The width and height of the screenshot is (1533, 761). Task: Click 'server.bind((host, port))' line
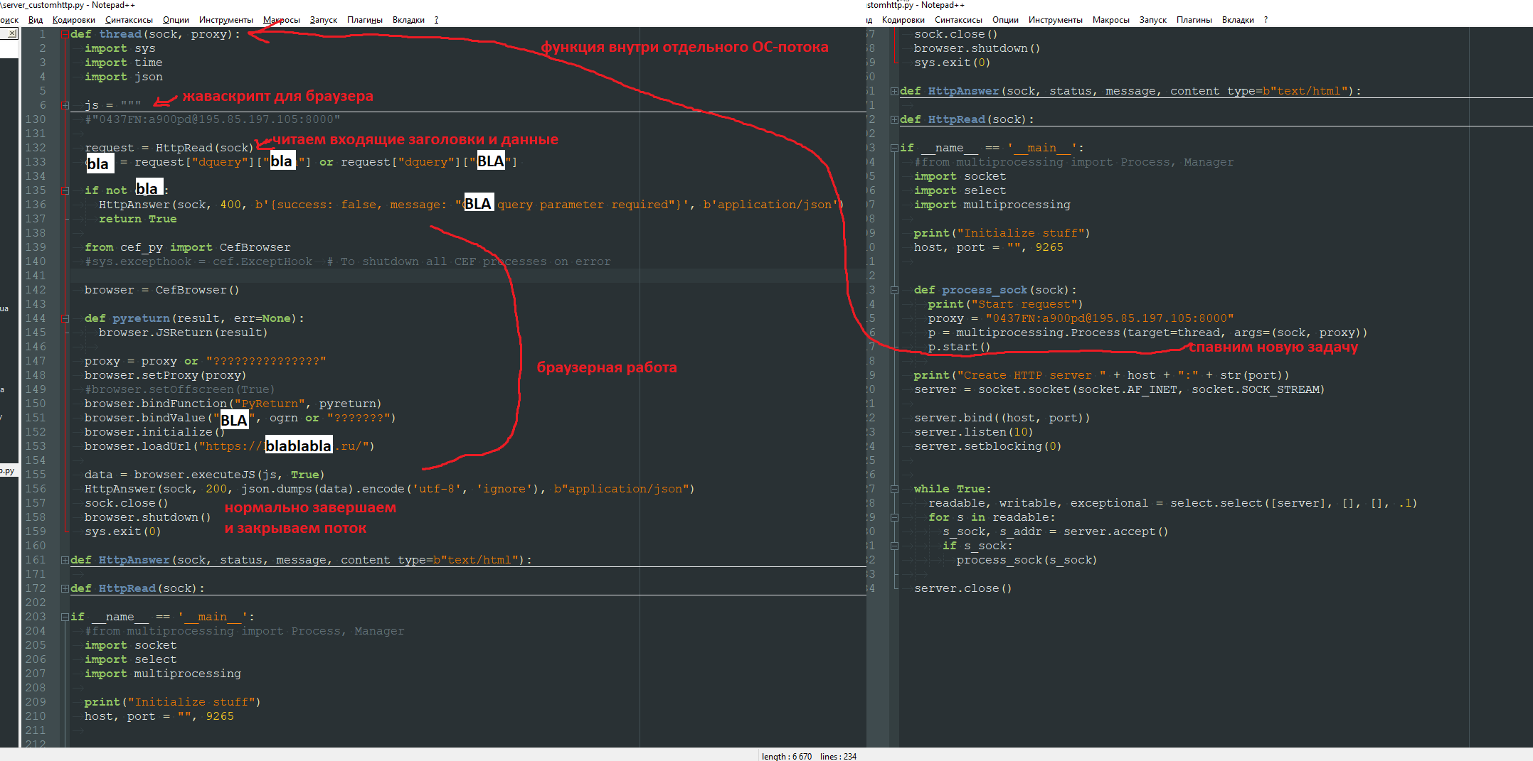coord(1002,418)
